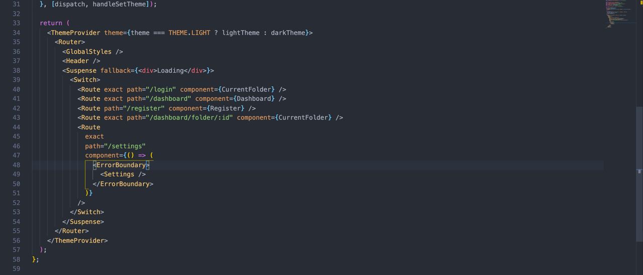Click "THEME.LIGHT" in the theme expression
Screen dimensions: 643x275
click(x=189, y=33)
